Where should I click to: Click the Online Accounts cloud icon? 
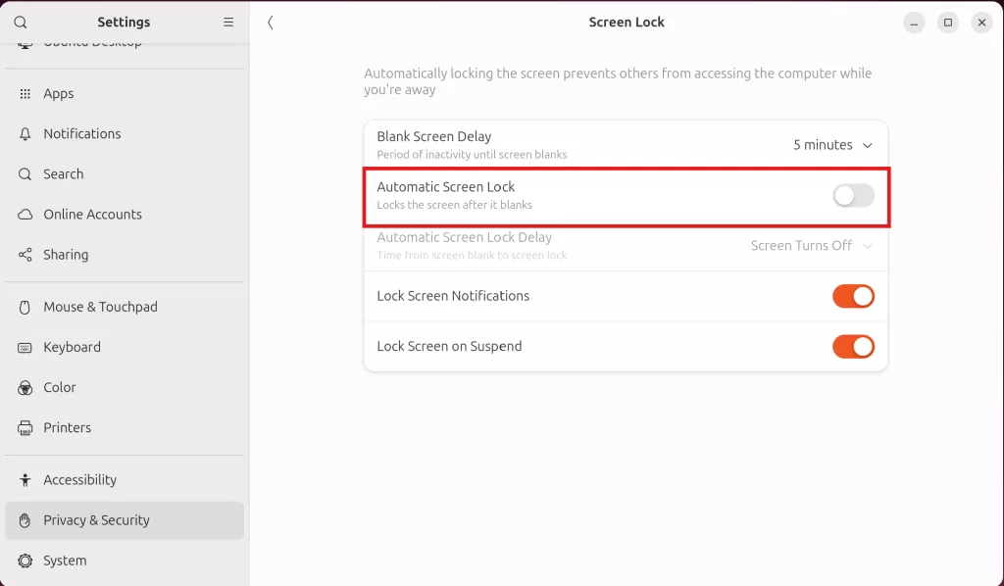[x=25, y=215]
